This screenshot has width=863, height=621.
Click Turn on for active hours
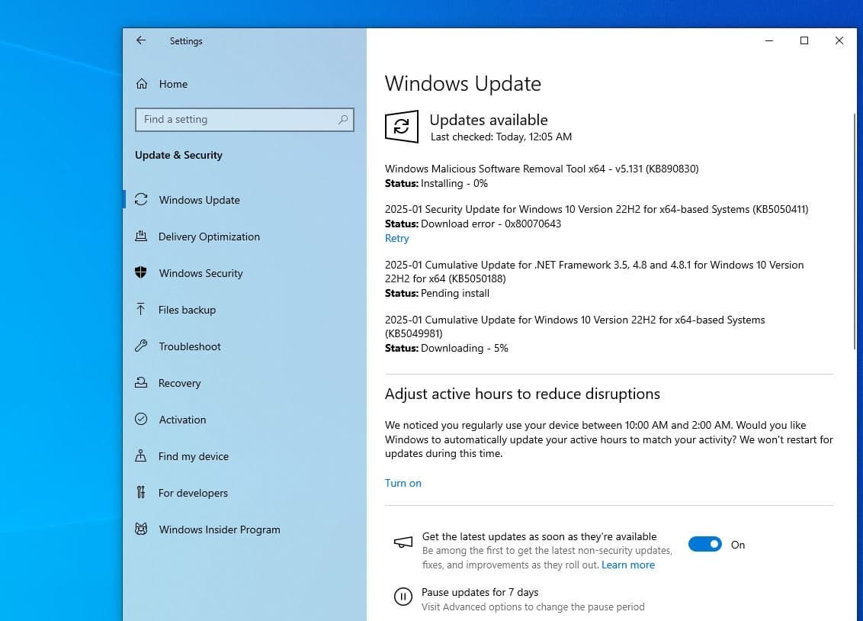(x=403, y=483)
